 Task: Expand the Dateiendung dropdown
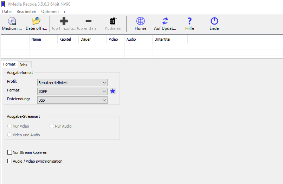pyautogui.click(x=72, y=100)
